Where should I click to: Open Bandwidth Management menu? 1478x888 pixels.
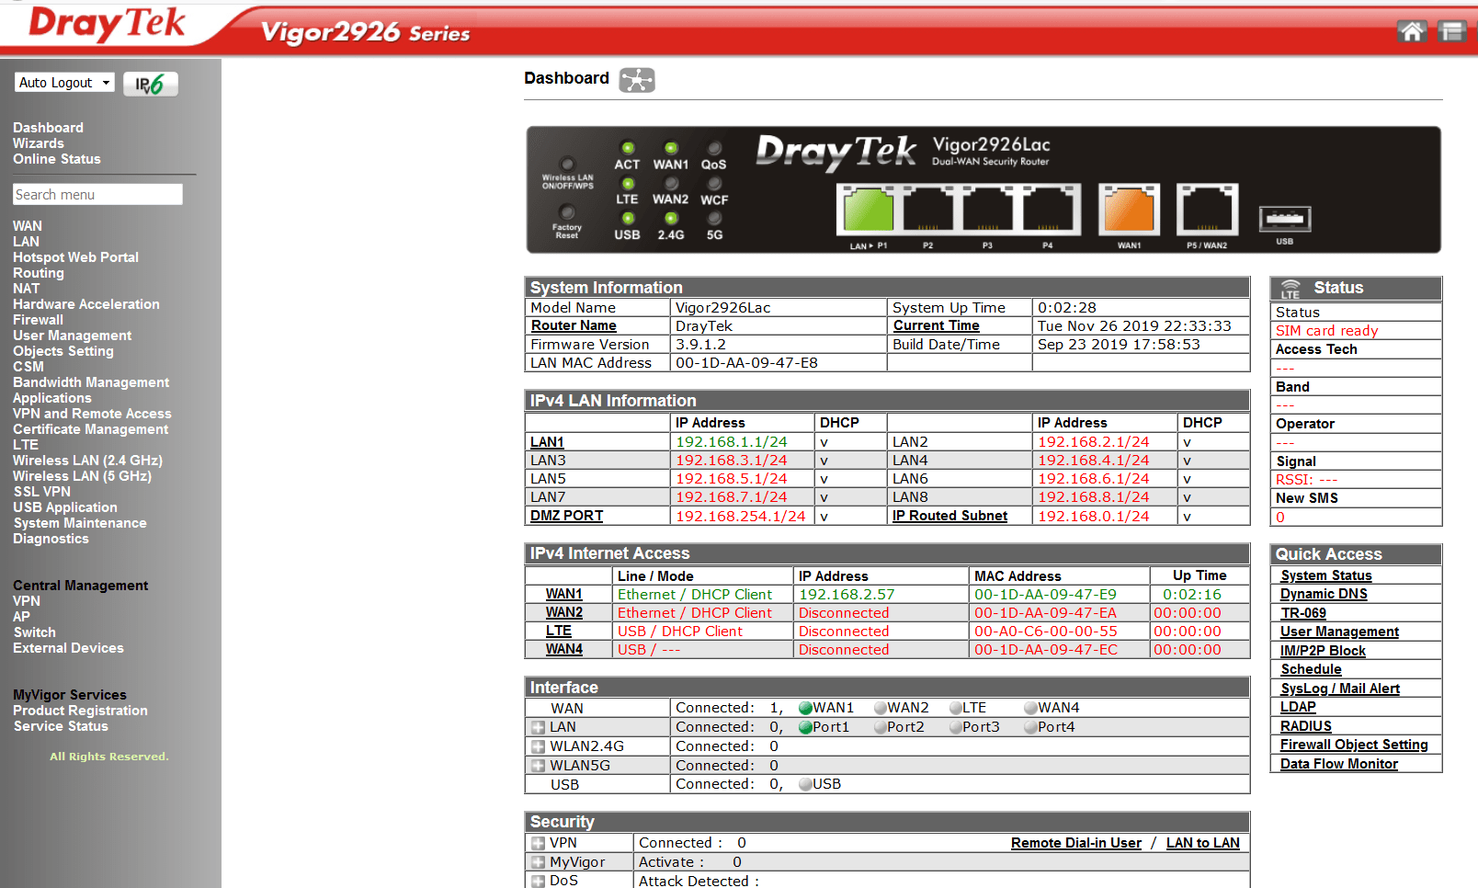tap(91, 382)
